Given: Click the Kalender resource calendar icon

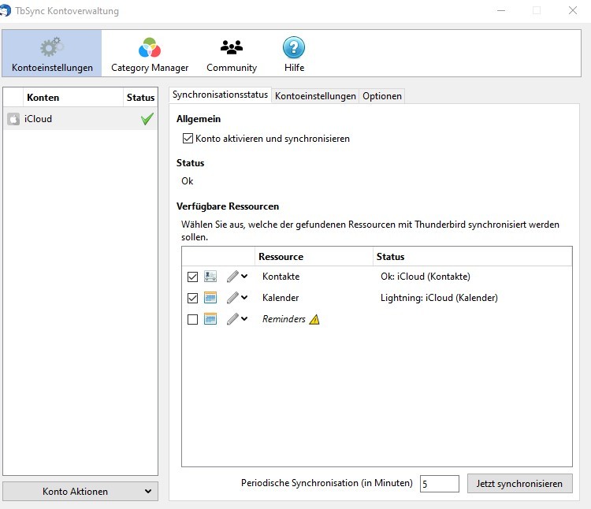Looking at the screenshot, I should click(210, 298).
